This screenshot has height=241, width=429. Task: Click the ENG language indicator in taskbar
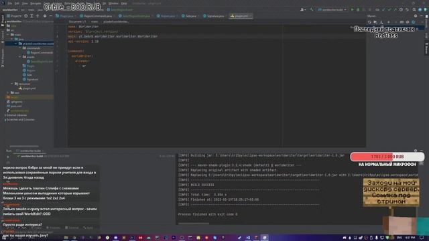coord(400,238)
